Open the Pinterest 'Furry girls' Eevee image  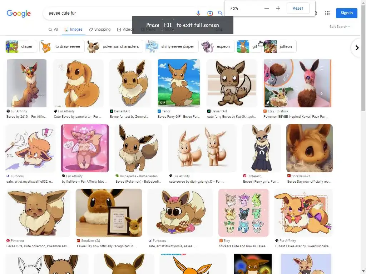(x=261, y=148)
